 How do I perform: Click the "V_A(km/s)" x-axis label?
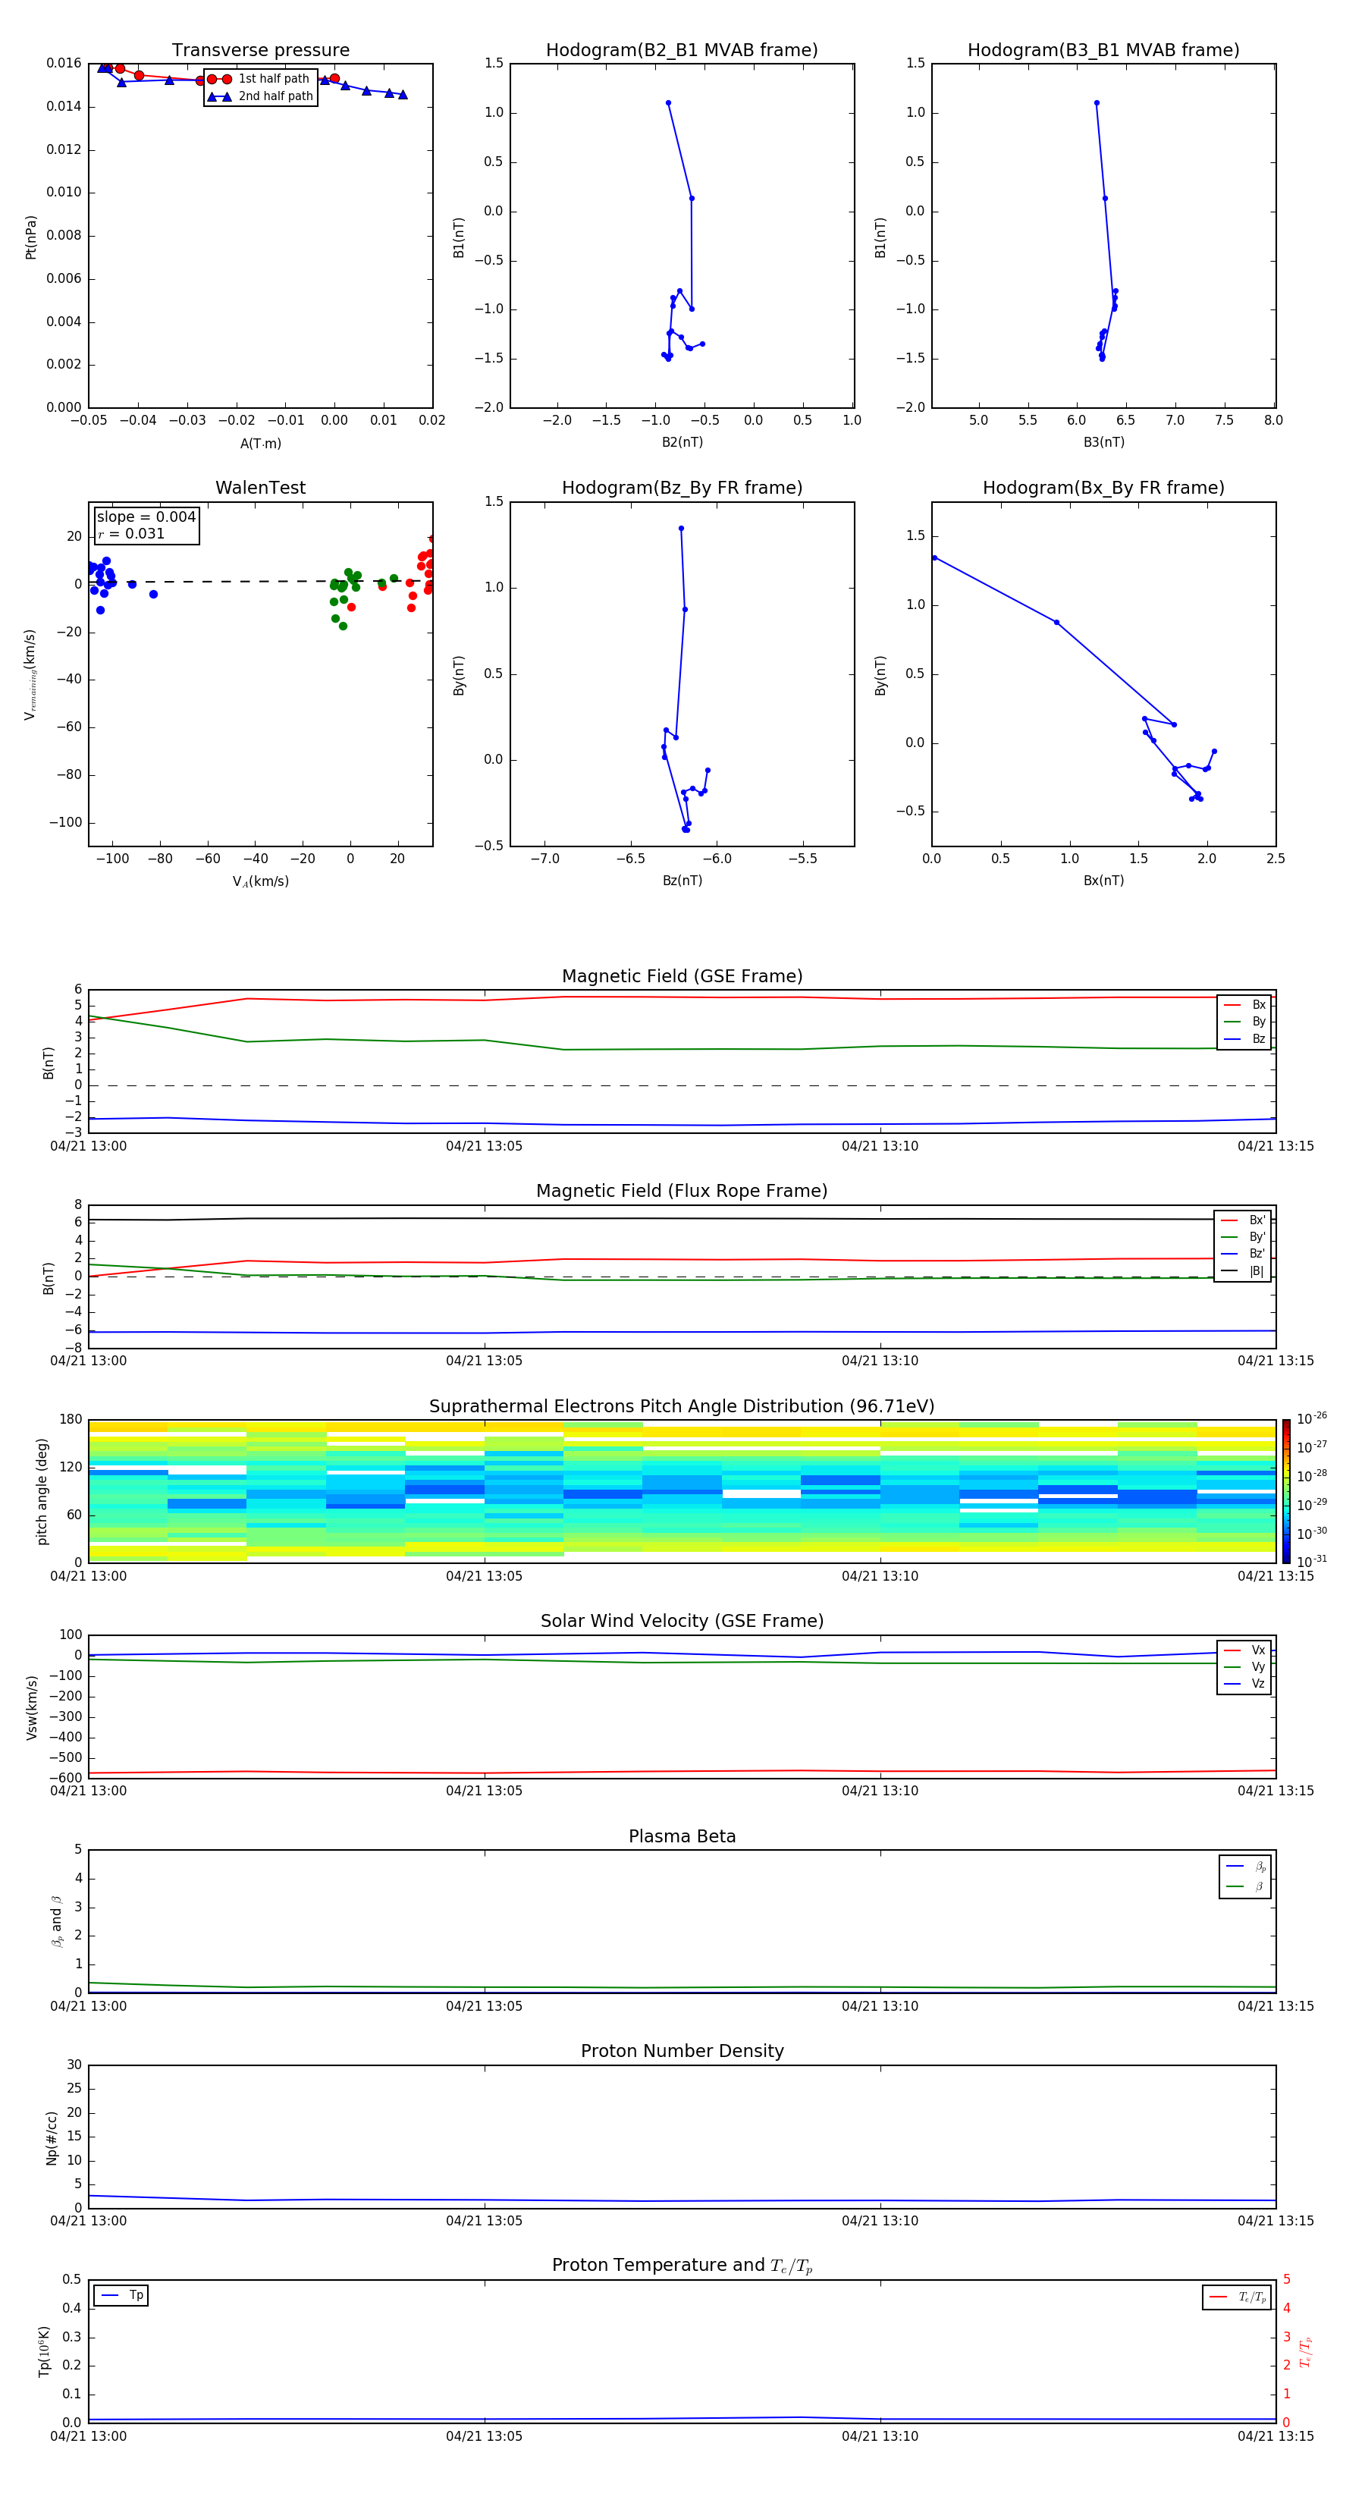[x=260, y=881]
